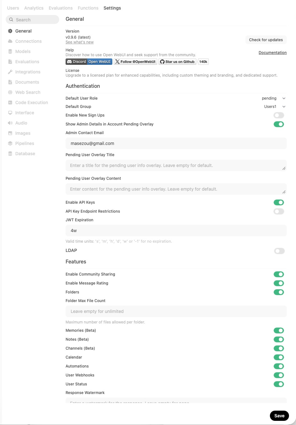Click the License upgrade description text
Viewport: 296px width, 425px height.
tap(172, 75)
